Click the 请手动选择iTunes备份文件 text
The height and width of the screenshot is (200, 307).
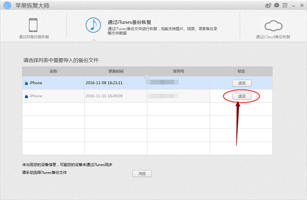45,172
